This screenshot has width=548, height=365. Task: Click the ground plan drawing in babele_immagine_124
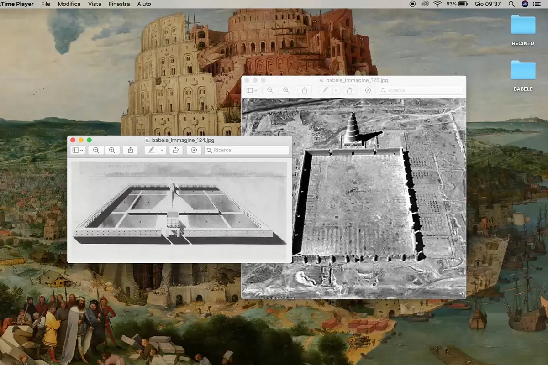[x=179, y=210]
